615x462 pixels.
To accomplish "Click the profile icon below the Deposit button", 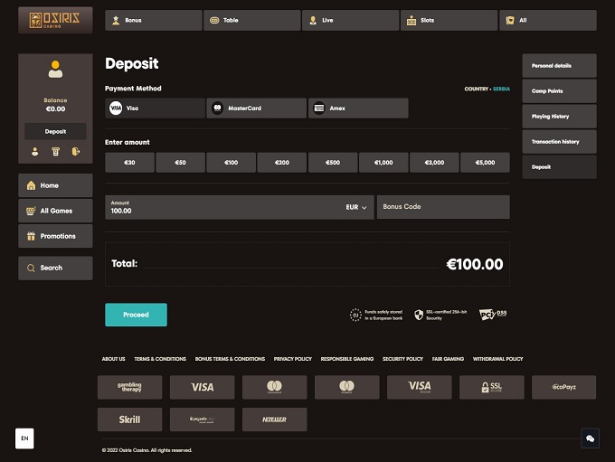I will (x=35, y=151).
